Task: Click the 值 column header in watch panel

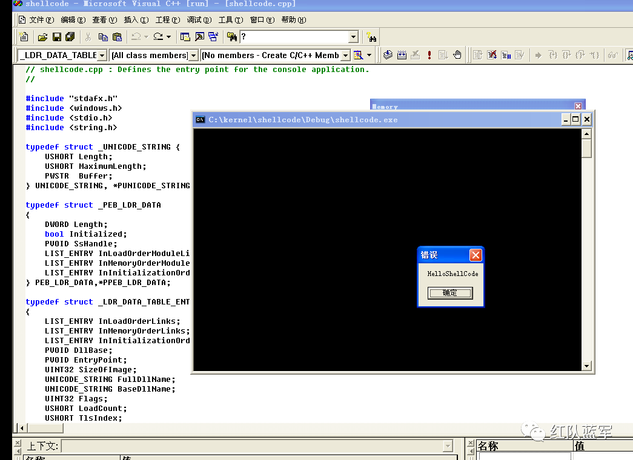Action: click(603, 446)
